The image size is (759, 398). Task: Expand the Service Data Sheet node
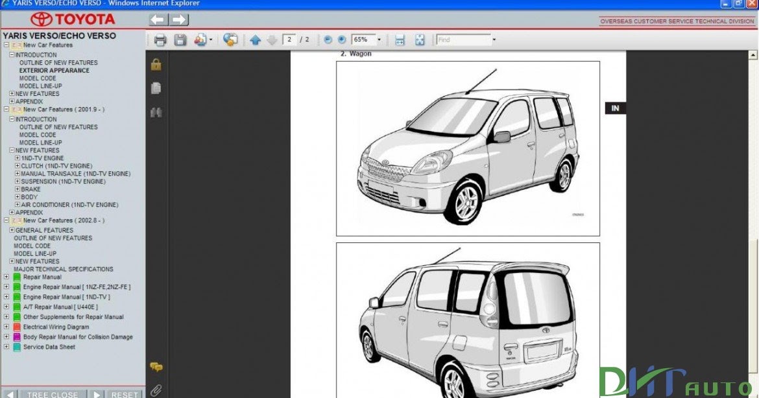click(x=6, y=347)
